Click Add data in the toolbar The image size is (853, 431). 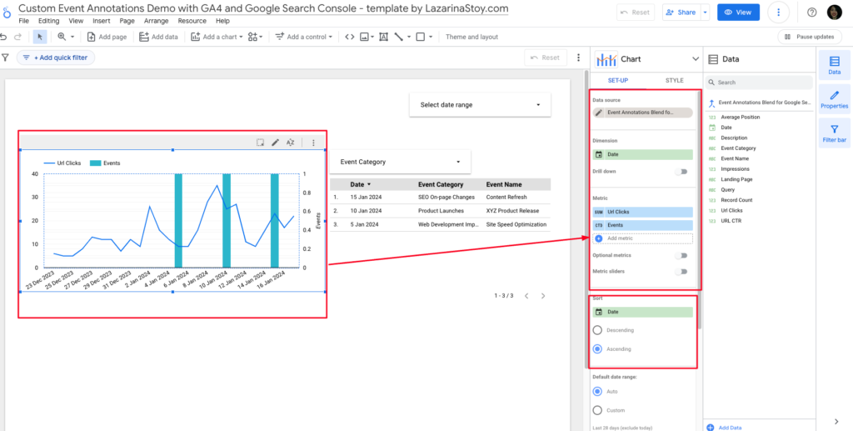(x=158, y=37)
